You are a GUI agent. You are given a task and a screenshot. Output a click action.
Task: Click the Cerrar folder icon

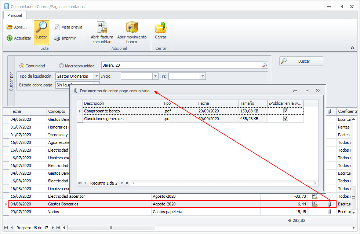pos(160,28)
